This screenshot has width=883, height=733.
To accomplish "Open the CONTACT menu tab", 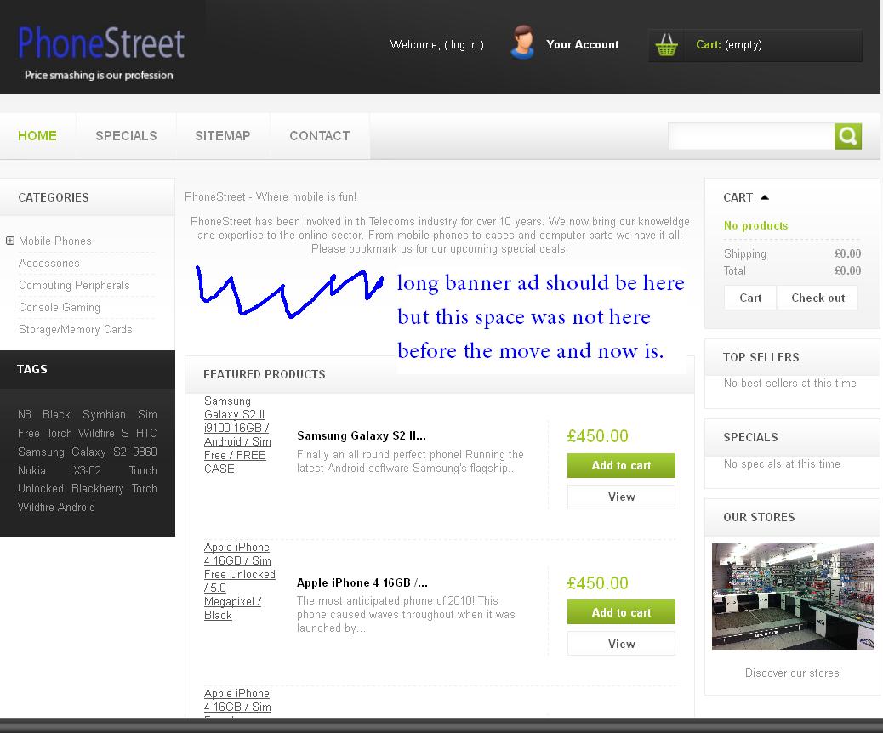I will coord(319,136).
